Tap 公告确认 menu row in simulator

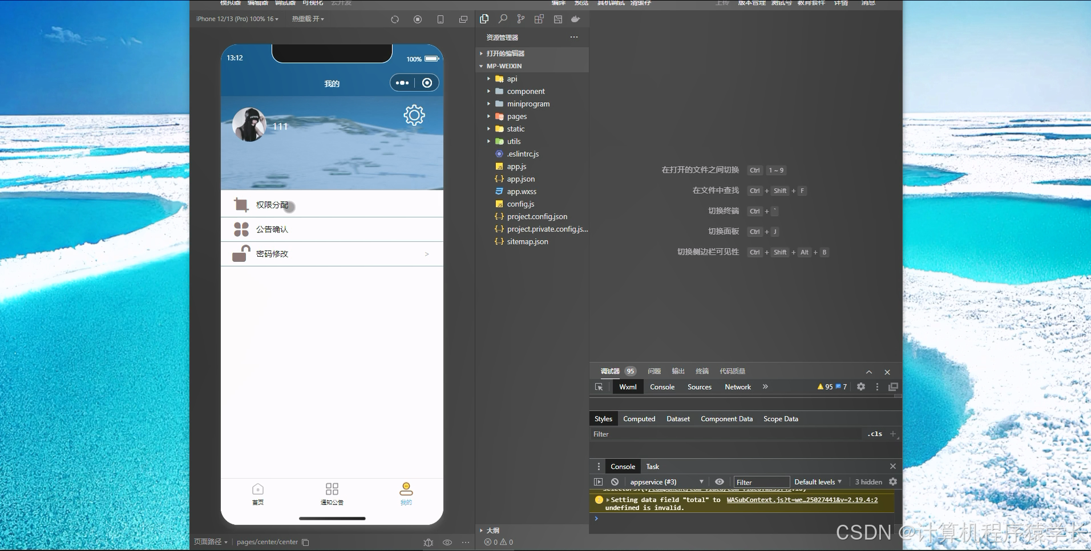[332, 229]
